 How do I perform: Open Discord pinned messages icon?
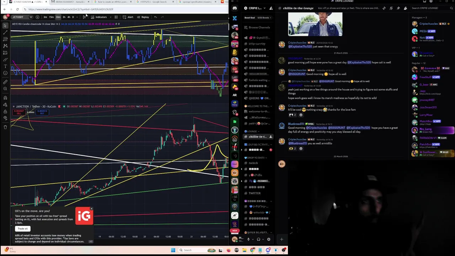coord(398,8)
